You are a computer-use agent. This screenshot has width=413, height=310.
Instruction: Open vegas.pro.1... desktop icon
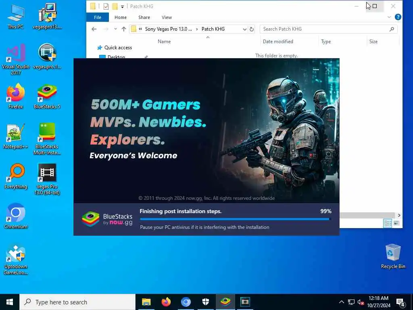click(47, 57)
